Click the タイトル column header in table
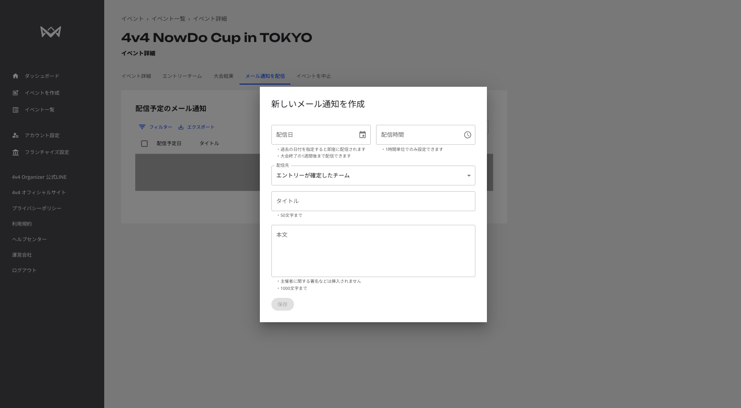The image size is (741, 408). tap(209, 143)
